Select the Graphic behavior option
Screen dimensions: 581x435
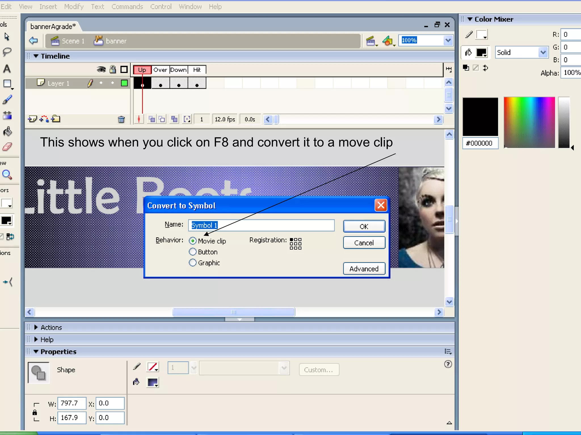(193, 263)
